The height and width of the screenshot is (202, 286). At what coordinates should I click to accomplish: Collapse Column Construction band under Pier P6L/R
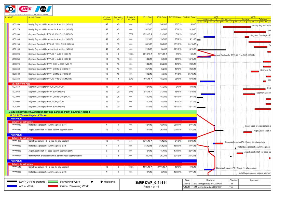(x=103, y=164)
